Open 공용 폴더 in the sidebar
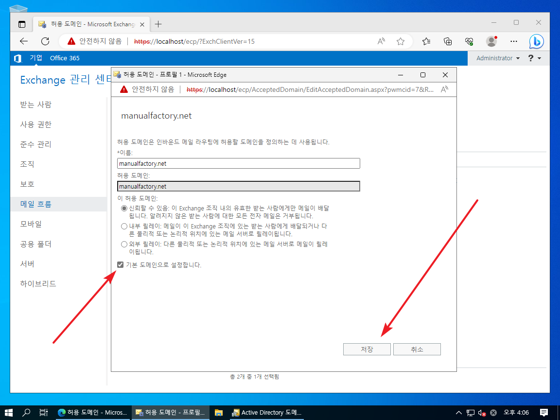This screenshot has height=420, width=560. [x=35, y=244]
